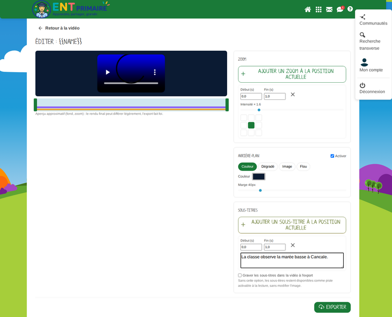The width and height of the screenshot is (392, 317).
Task: Click the Exporter button
Action: click(x=332, y=307)
